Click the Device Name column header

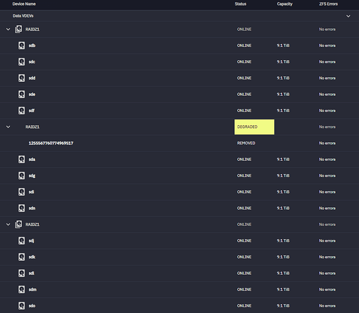pyautogui.click(x=24, y=4)
